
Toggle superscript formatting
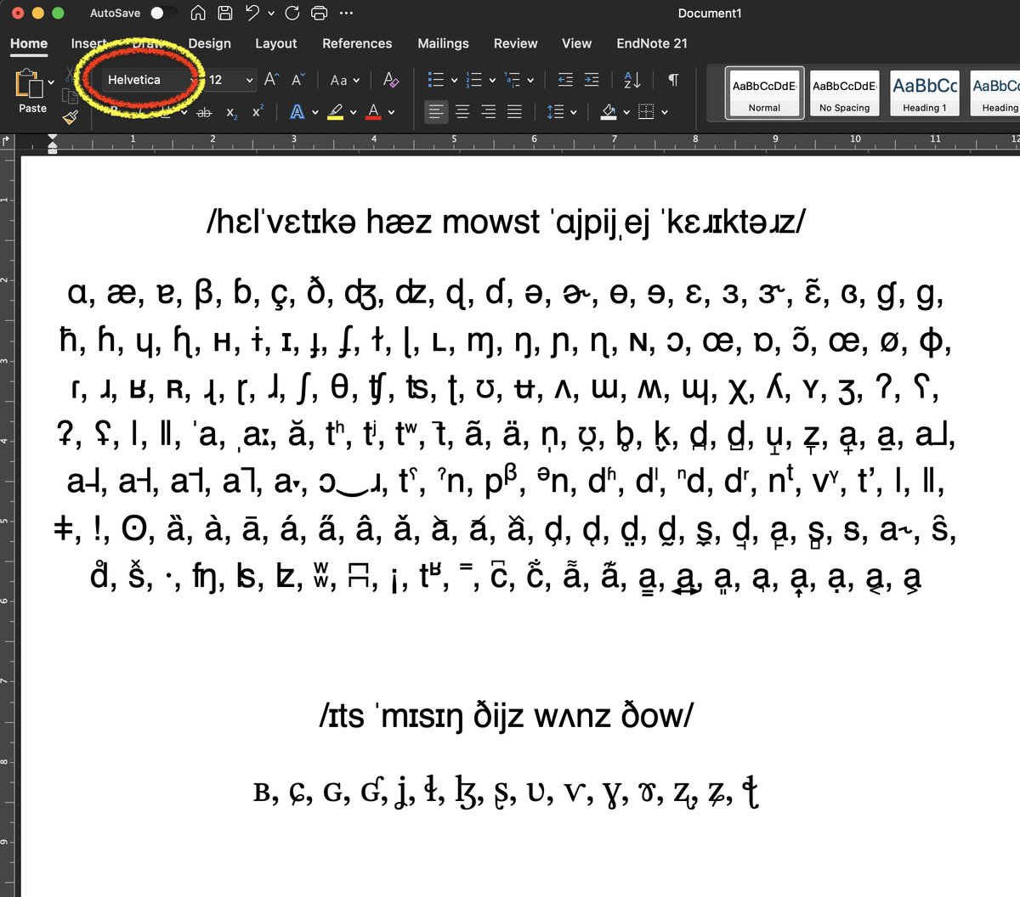[258, 112]
